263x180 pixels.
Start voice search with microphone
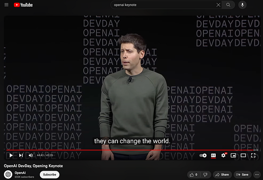coord(242,5)
